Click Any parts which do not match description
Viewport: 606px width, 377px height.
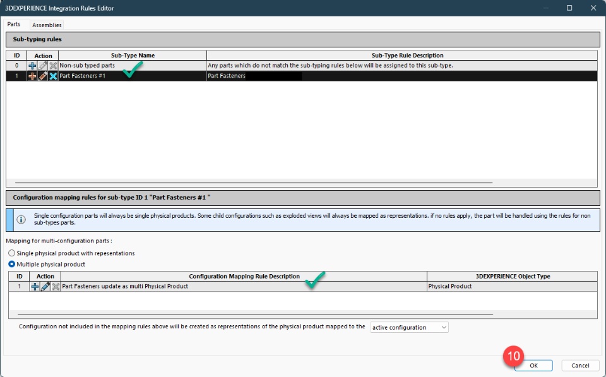[x=402, y=66]
